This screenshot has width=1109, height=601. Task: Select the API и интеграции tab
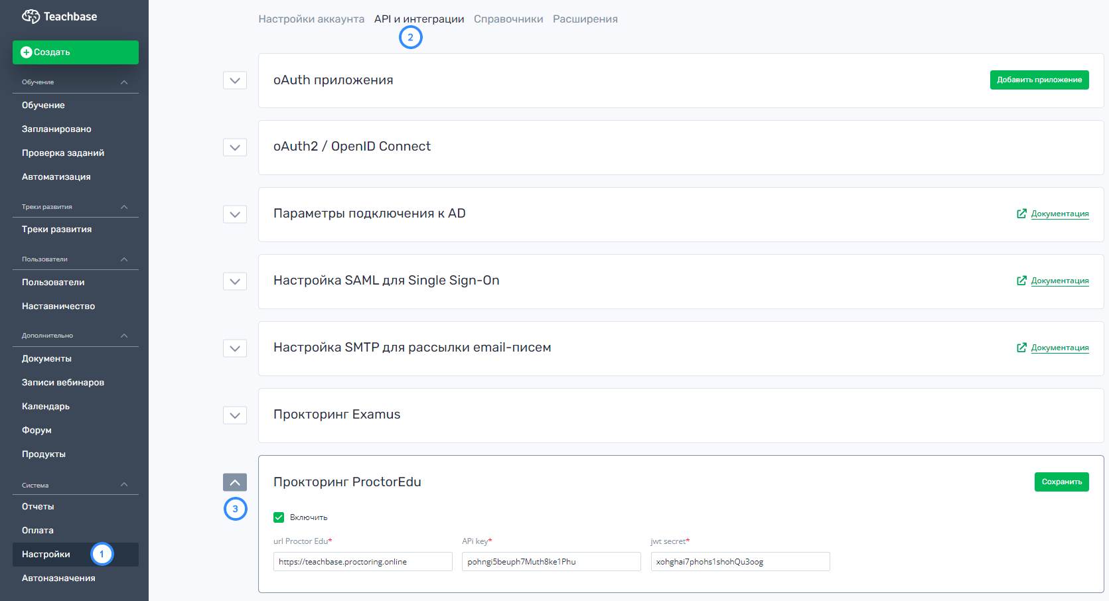click(x=419, y=19)
